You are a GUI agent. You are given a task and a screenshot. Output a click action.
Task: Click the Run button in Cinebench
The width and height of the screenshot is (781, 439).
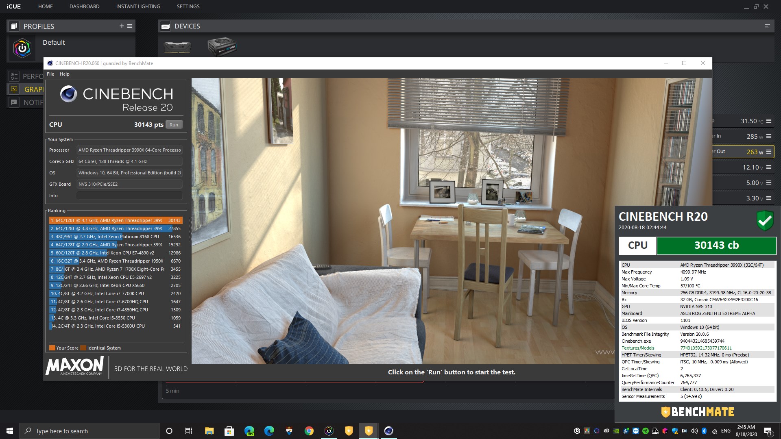174,125
